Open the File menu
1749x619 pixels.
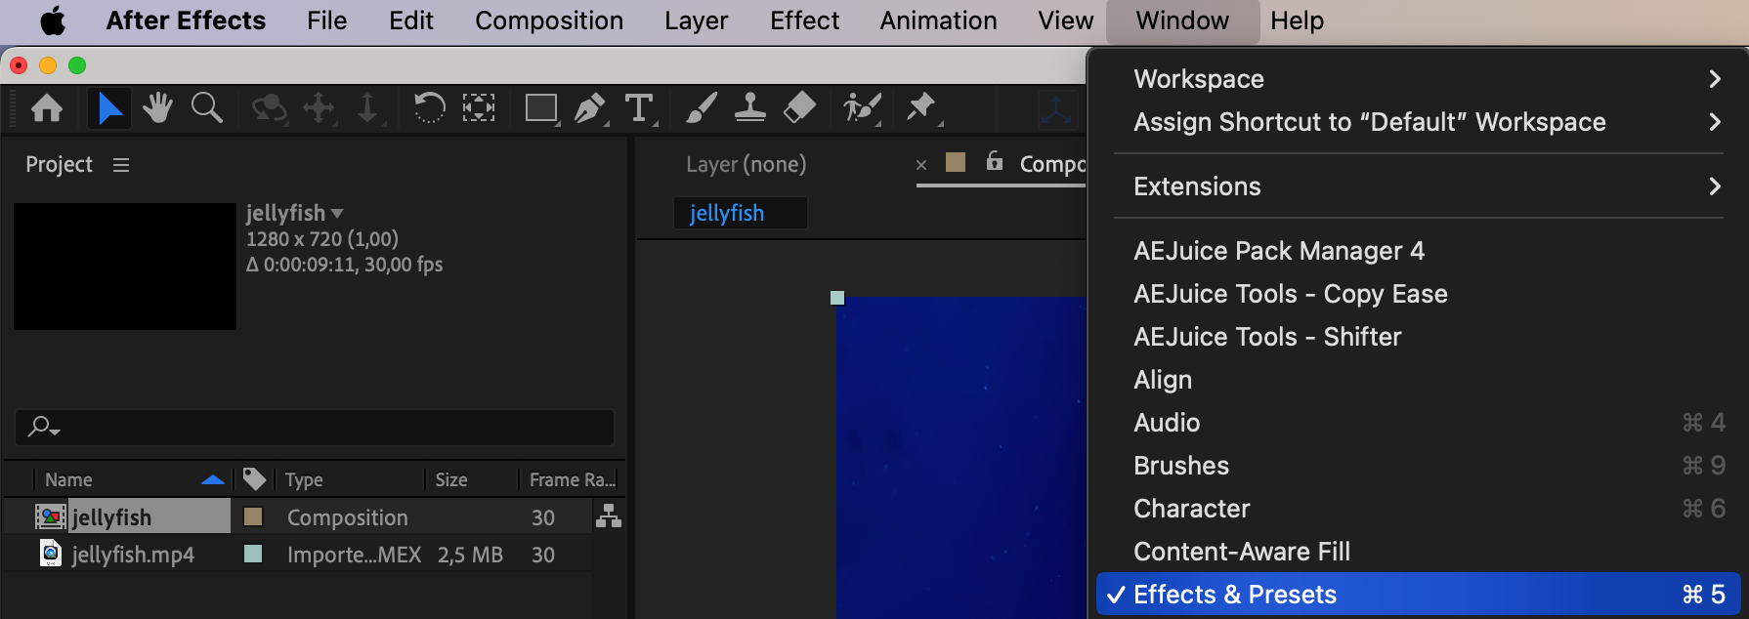(x=326, y=21)
